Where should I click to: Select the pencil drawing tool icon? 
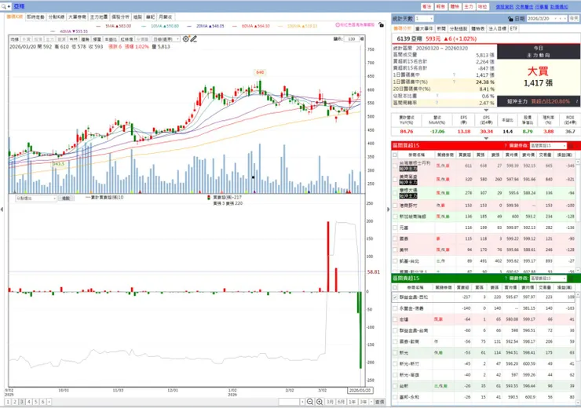(x=193, y=38)
